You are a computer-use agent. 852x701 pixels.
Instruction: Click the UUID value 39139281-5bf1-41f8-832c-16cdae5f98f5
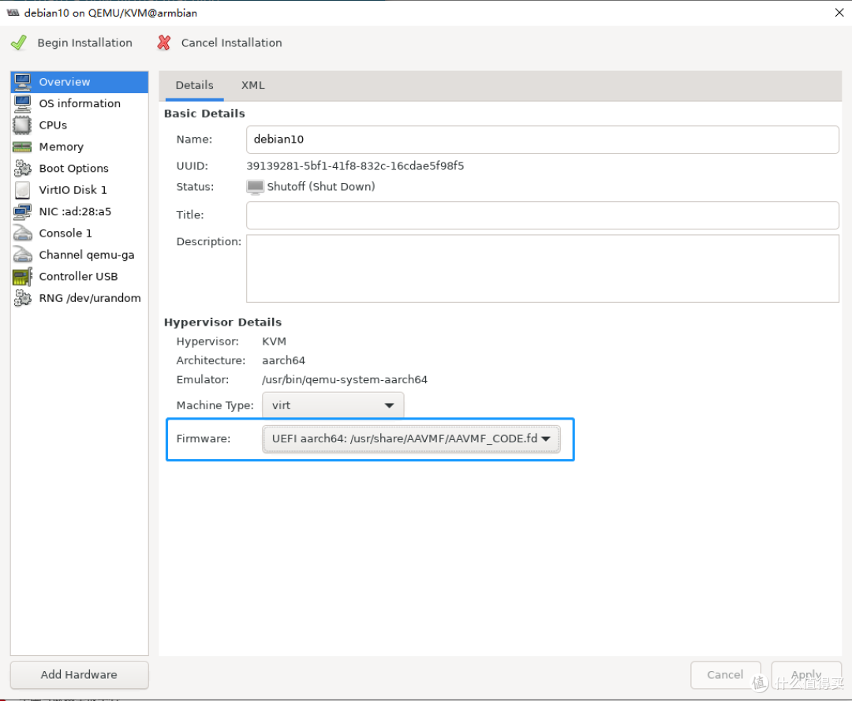(x=355, y=166)
